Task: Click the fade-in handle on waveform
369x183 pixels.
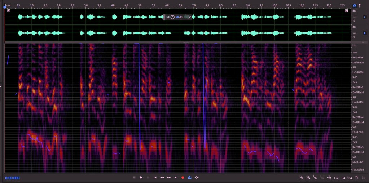Action: point(9,10)
